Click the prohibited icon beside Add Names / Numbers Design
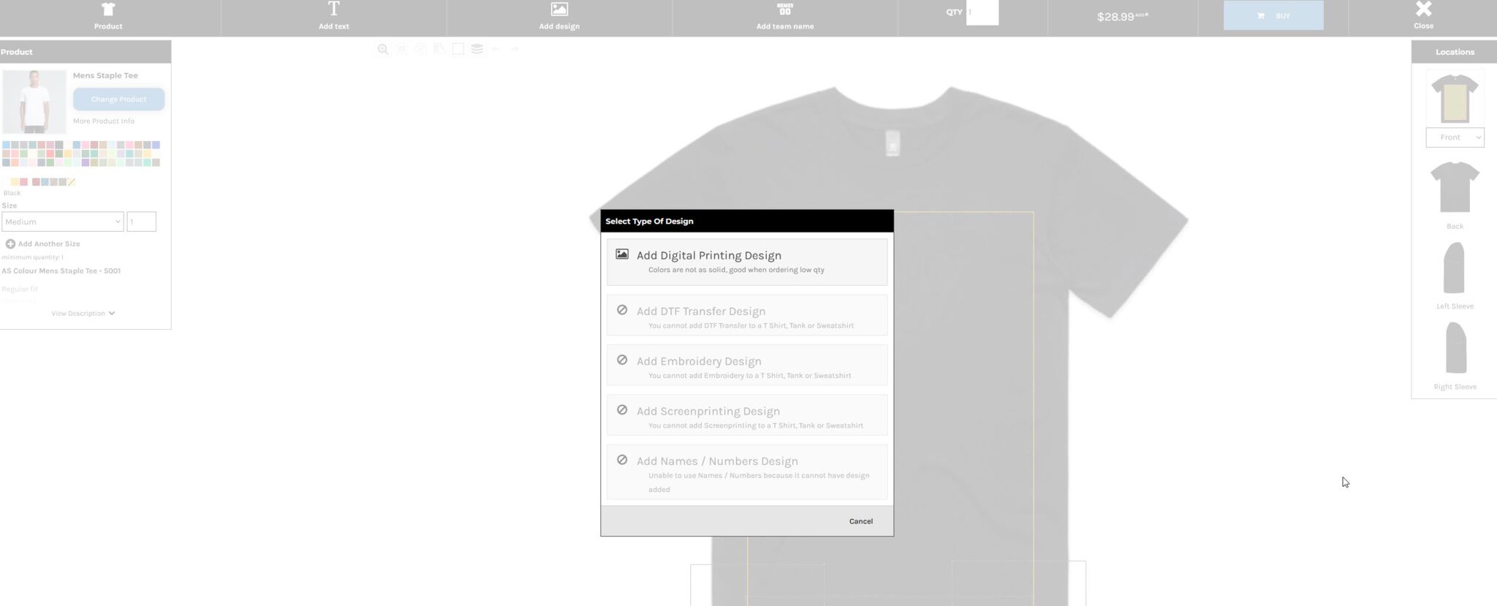Image resolution: width=1497 pixels, height=606 pixels. (x=622, y=460)
